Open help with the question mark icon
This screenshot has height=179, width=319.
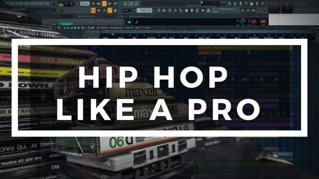pos(246,4)
